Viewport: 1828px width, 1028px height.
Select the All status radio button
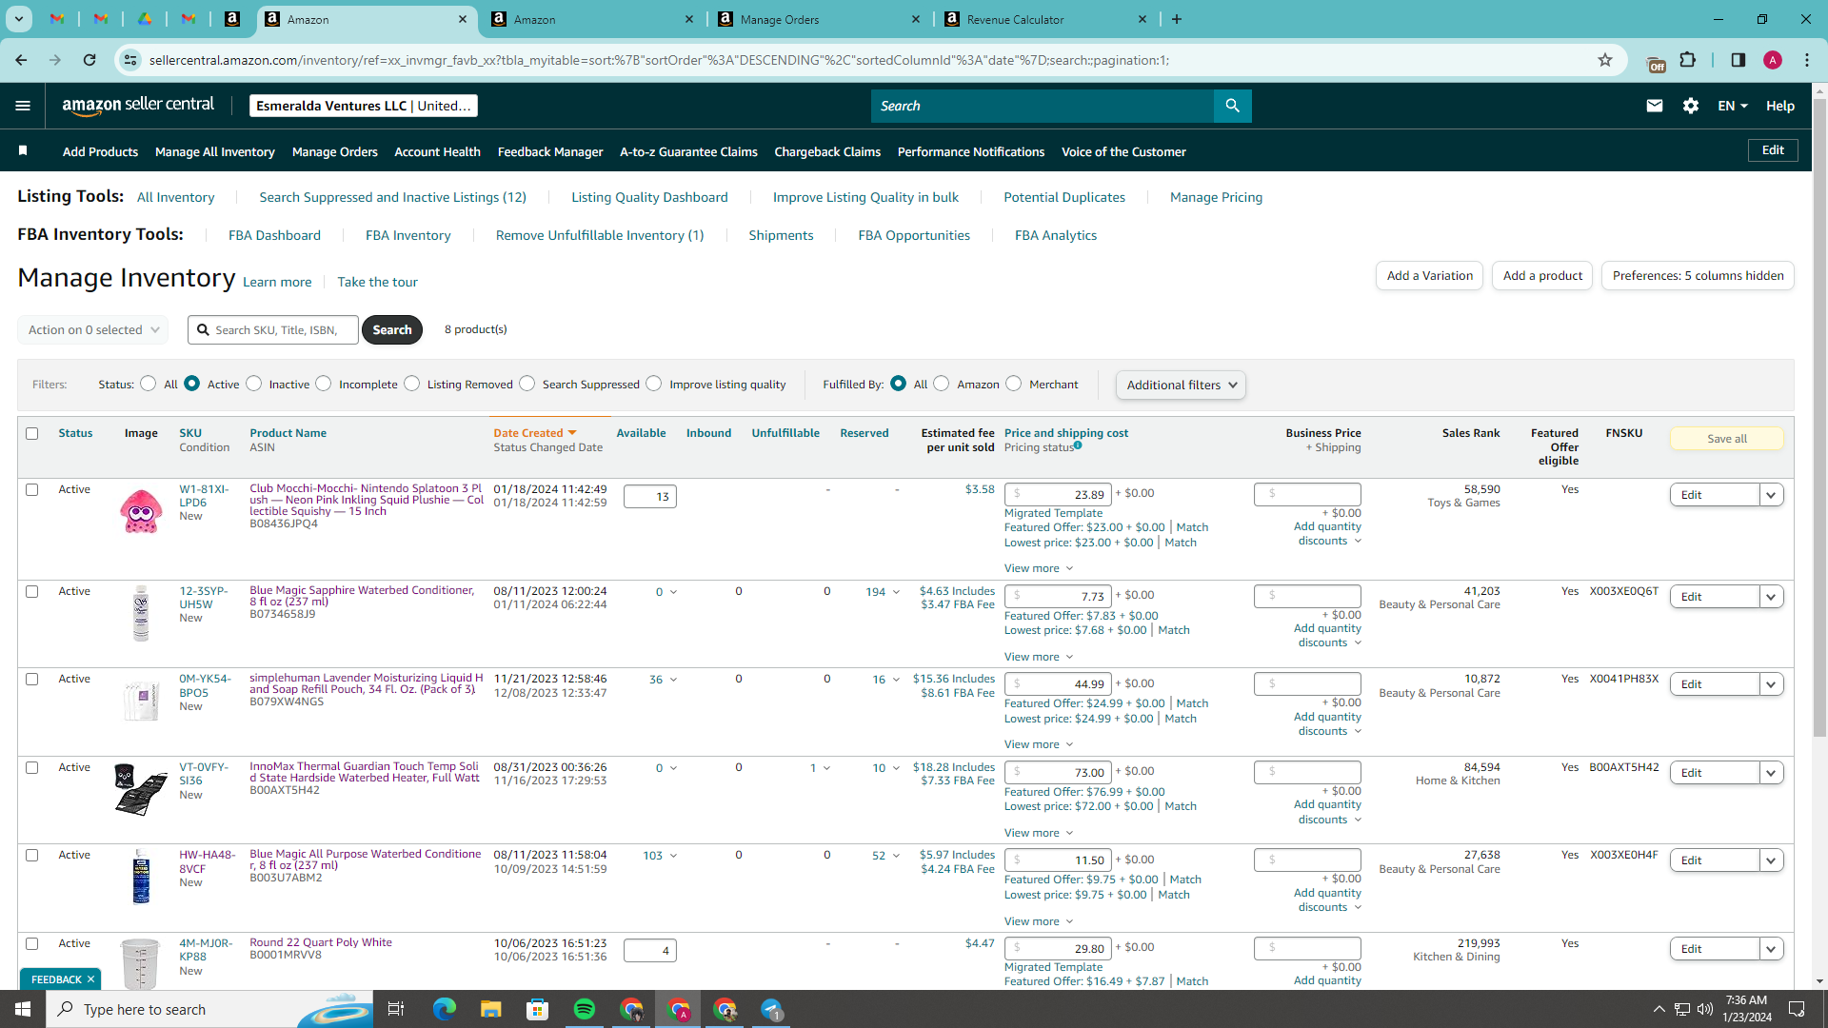149,384
